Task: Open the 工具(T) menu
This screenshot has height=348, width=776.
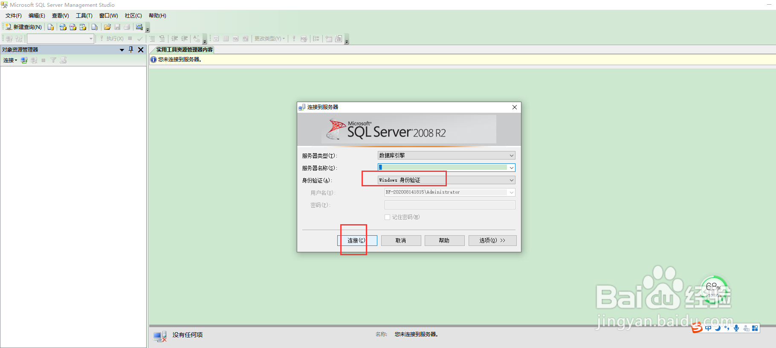Action: click(84, 16)
